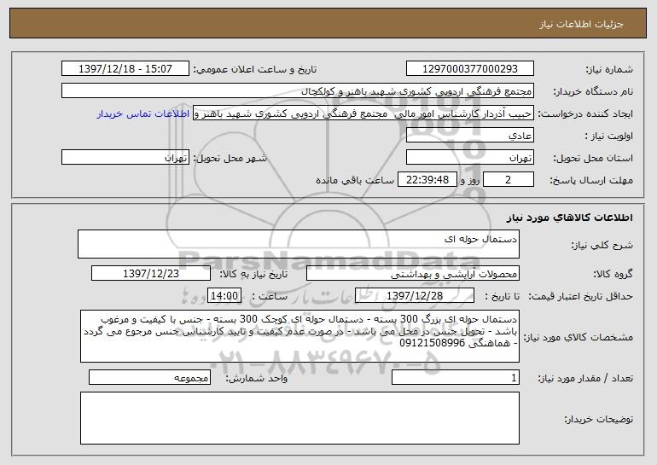Viewport: 657px width, 465px height.
Task: Click the empty buyer notes text area
Action: point(299,418)
